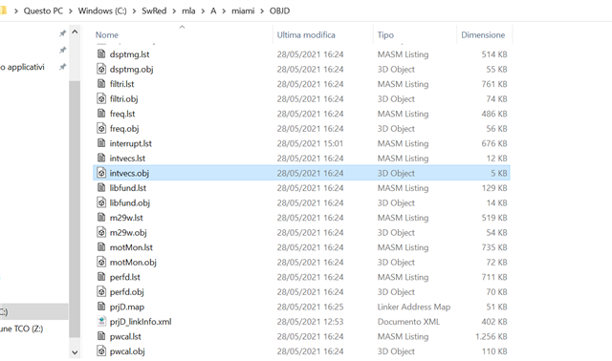Select file name prjD_linkInfo.xml
612x361 pixels.
click(141, 321)
